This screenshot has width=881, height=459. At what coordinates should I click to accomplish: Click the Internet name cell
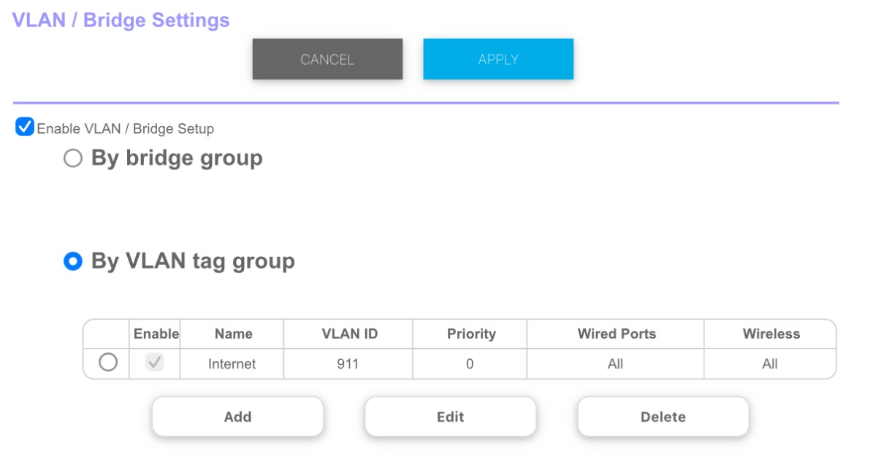(232, 363)
